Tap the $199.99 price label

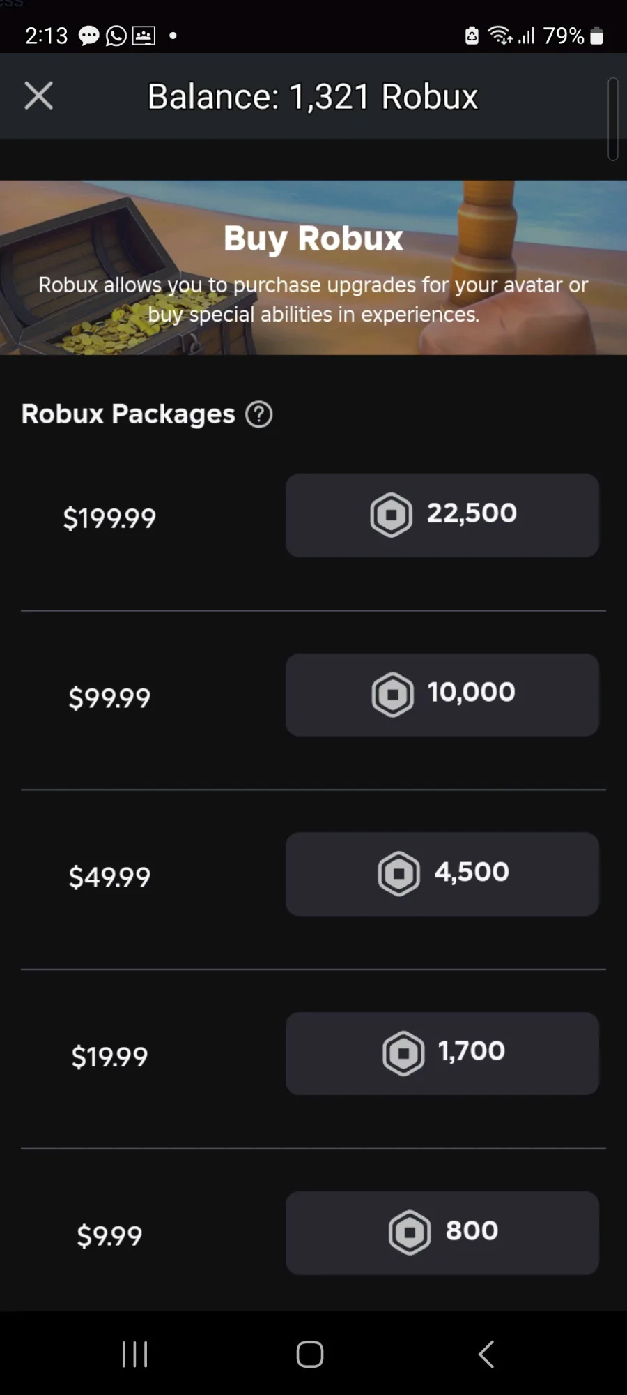[x=109, y=518]
